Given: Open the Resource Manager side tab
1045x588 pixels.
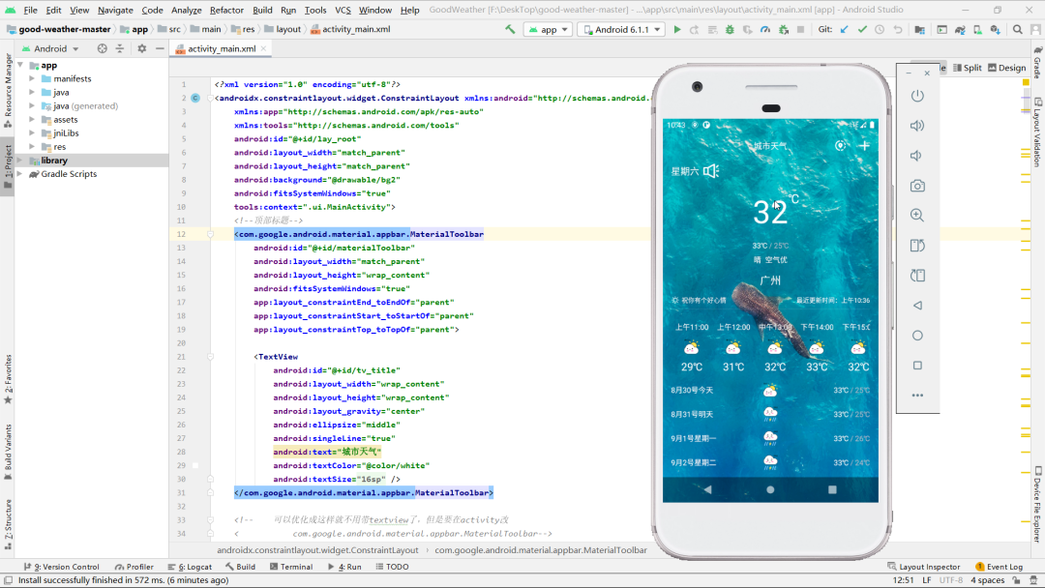Looking at the screenshot, I should pyautogui.click(x=8, y=91).
